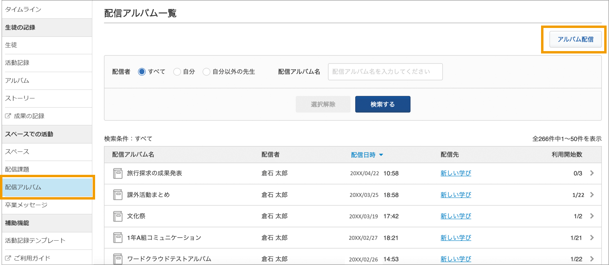Click the 検索する button
Screen dimensions: 609x265
(x=383, y=104)
